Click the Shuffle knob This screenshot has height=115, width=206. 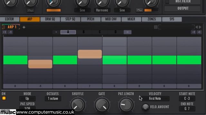[78, 105]
